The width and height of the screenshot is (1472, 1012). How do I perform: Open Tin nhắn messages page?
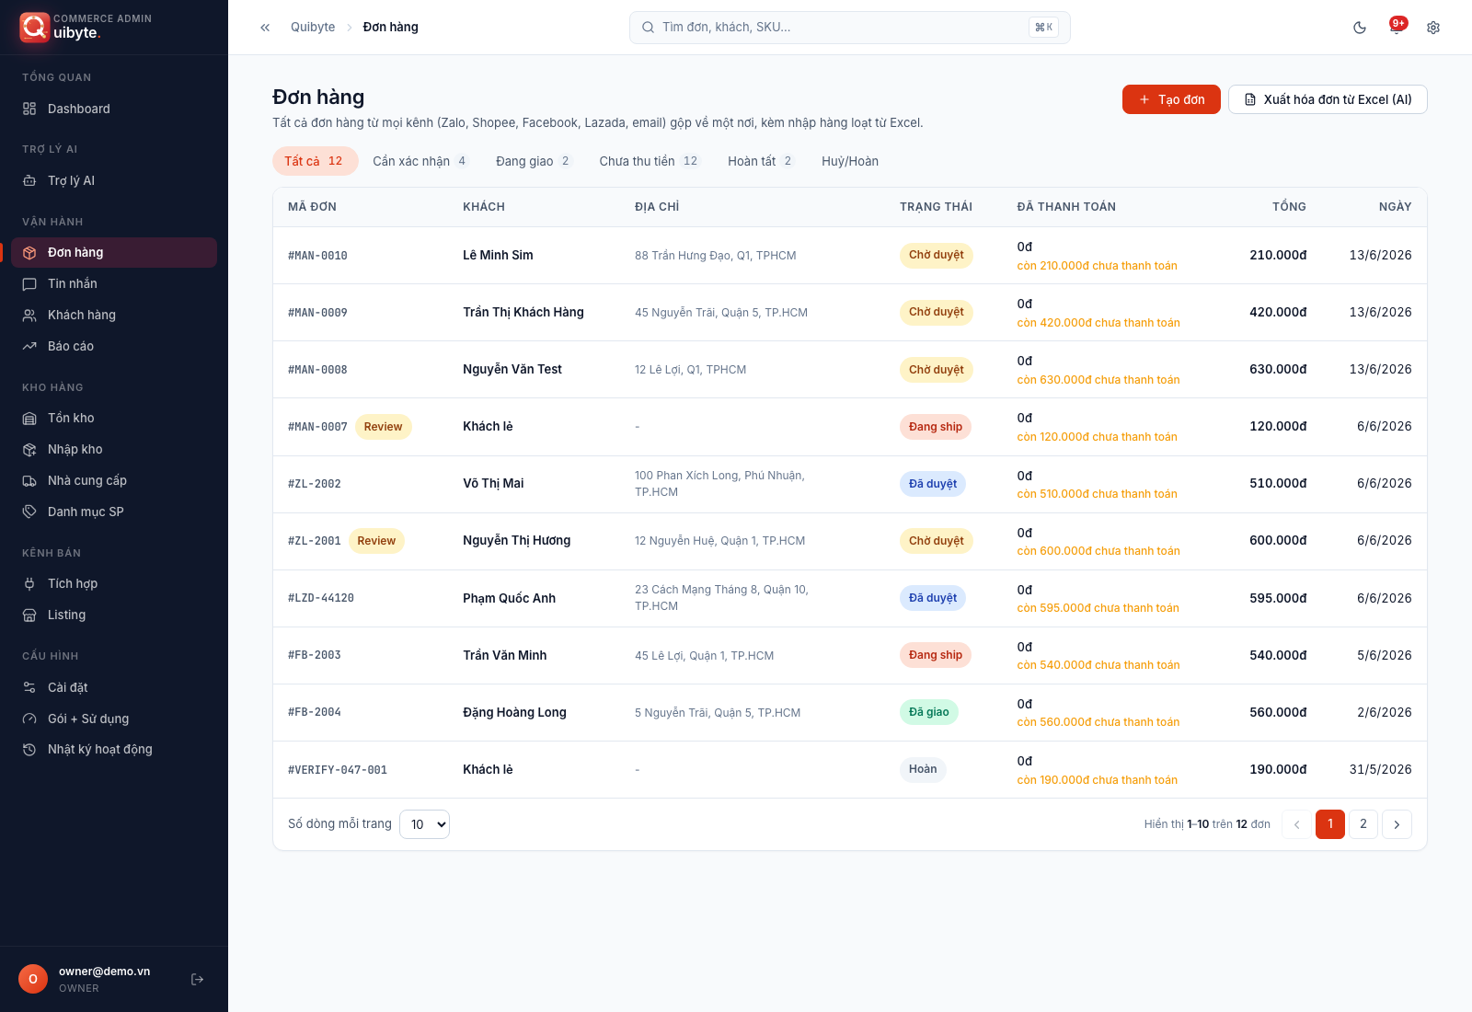tap(114, 283)
